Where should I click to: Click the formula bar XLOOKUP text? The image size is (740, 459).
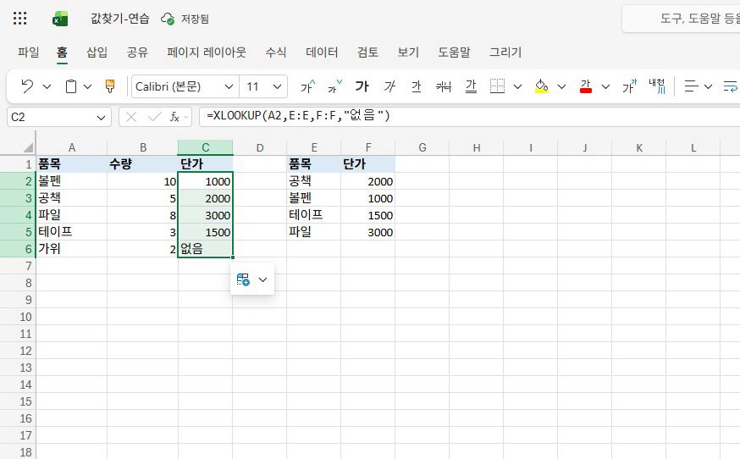pos(298,116)
